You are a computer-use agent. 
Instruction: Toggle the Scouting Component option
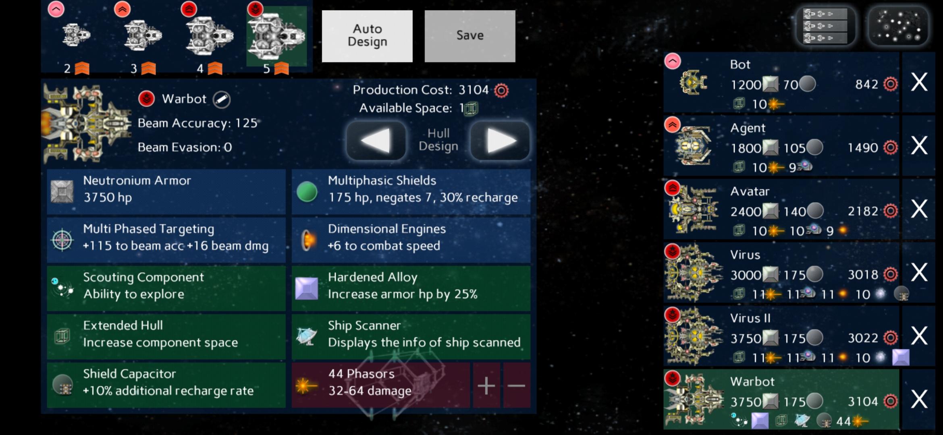166,288
